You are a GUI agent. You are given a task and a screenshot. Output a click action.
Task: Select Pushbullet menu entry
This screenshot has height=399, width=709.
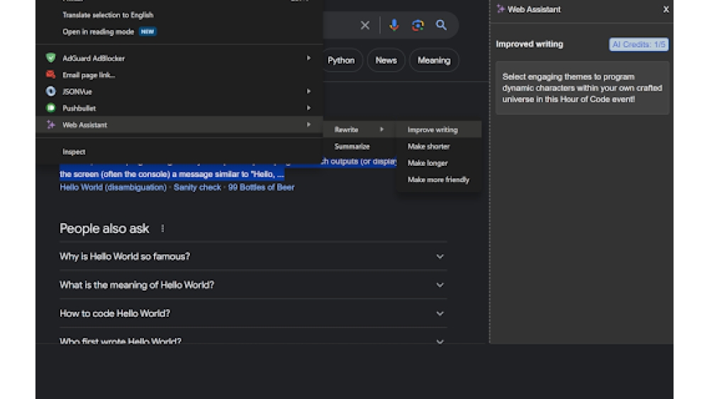(179, 108)
